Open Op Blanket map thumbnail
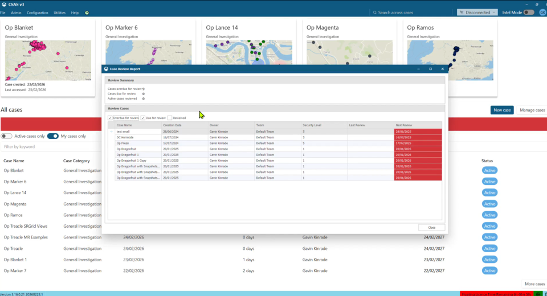This screenshot has height=296, width=547. pos(48,60)
